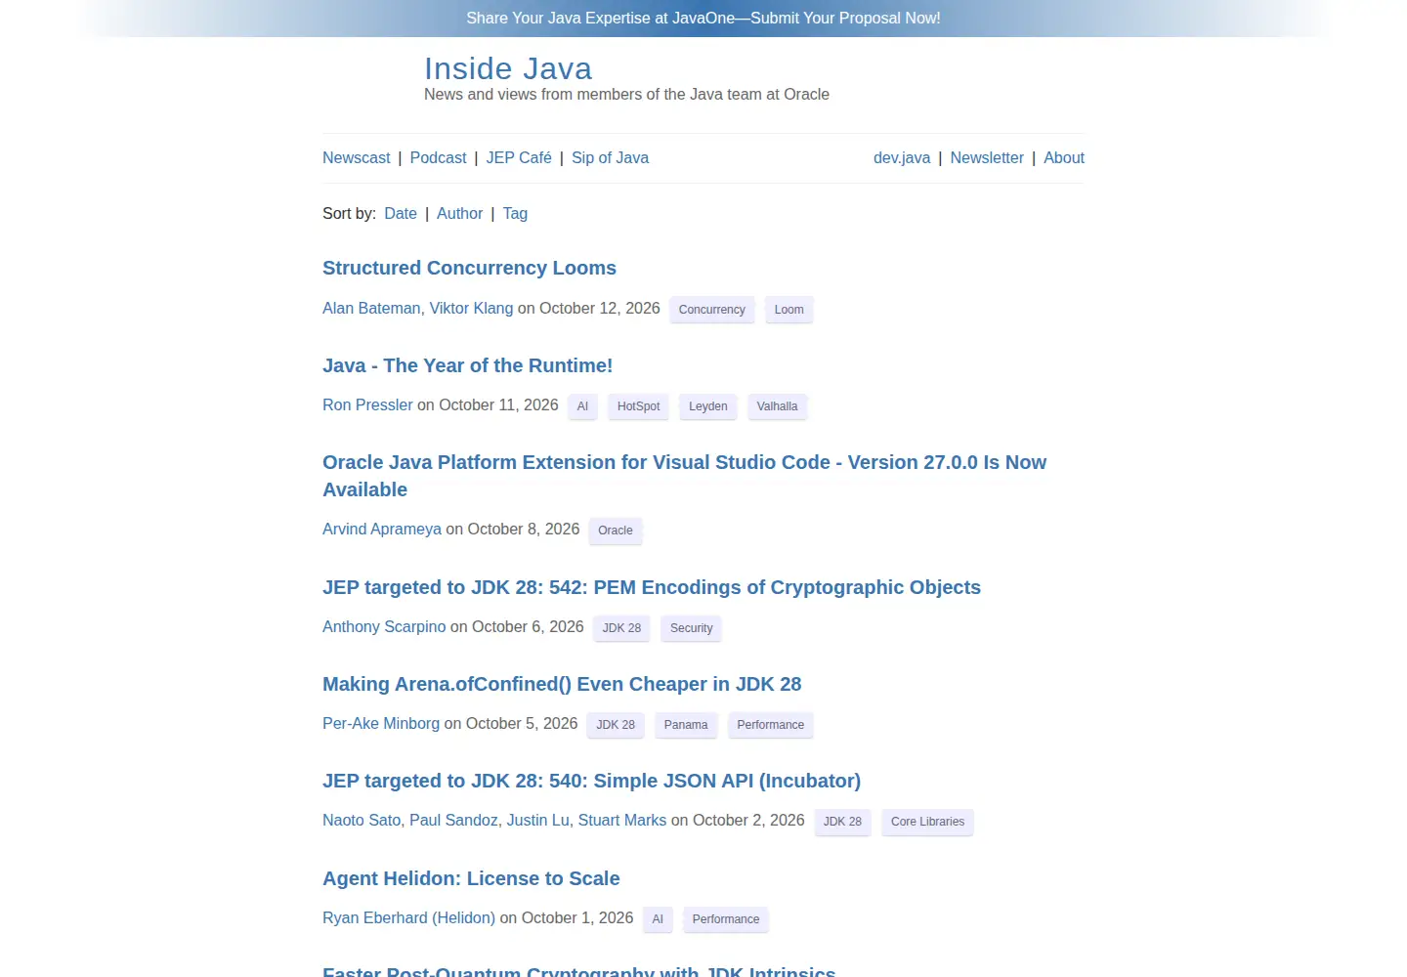The image size is (1407, 977).
Task: Filter by the Security tag
Action: tap(692, 628)
